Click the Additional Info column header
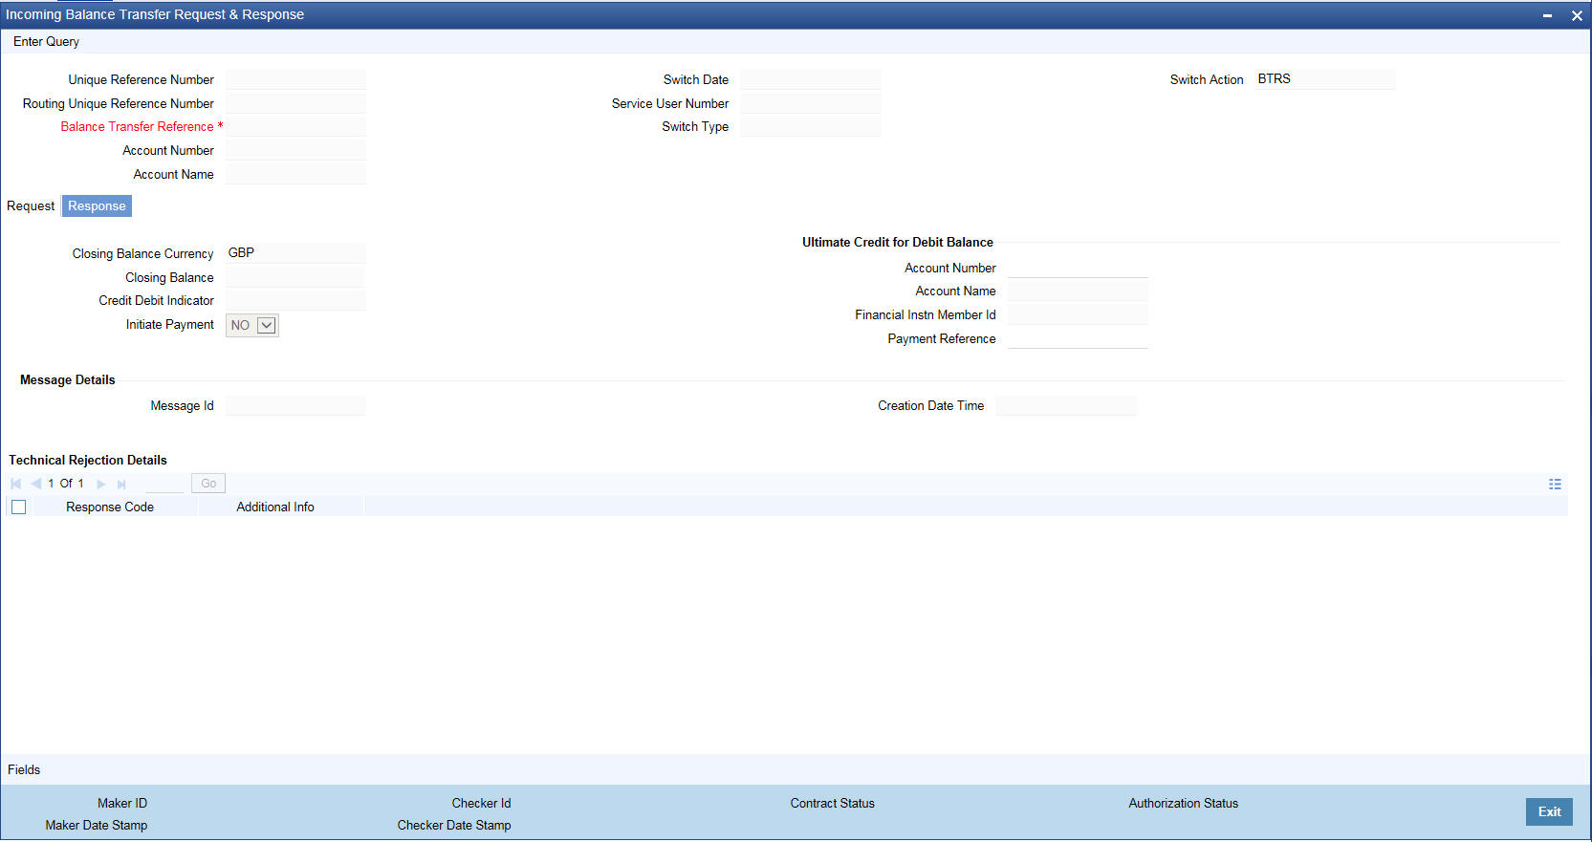The image size is (1592, 842). coord(275,507)
